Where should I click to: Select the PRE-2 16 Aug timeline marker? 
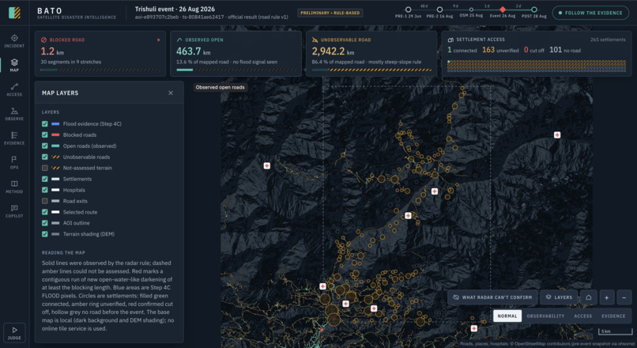(439, 9)
